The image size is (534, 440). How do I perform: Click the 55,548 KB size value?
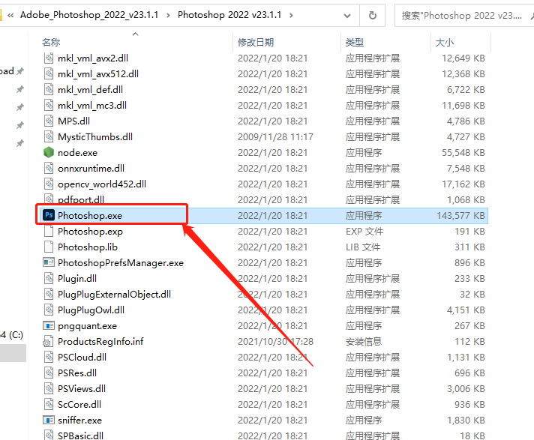pyautogui.click(x=463, y=152)
